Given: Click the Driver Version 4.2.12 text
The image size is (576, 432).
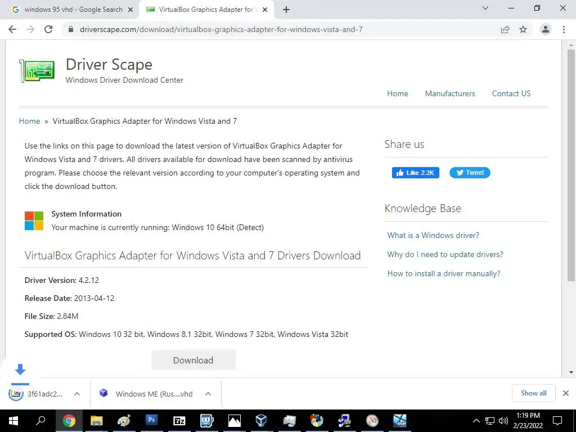Looking at the screenshot, I should click(x=62, y=280).
